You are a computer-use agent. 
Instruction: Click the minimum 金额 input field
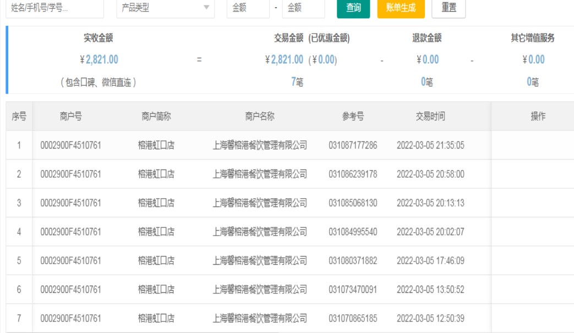pyautogui.click(x=248, y=8)
